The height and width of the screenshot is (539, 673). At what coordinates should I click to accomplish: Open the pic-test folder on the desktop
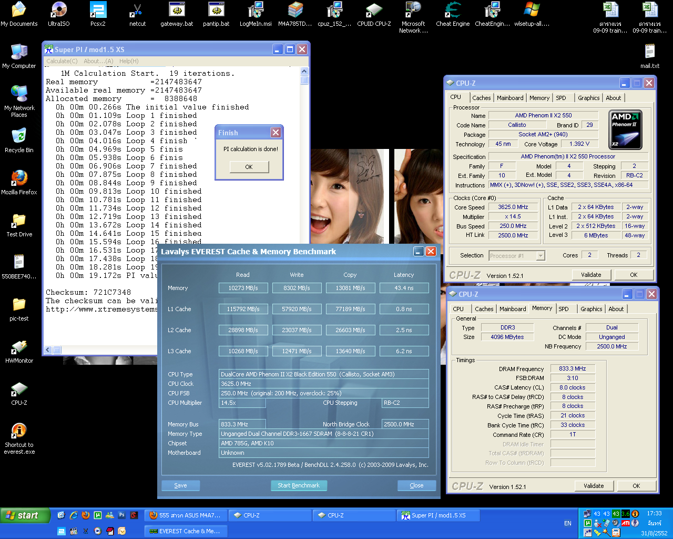tap(19, 309)
